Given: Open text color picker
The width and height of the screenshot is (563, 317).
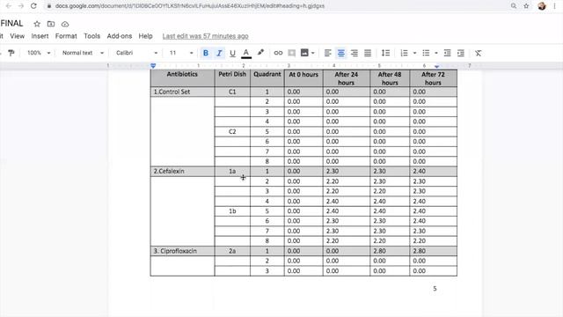Looking at the screenshot, I should tap(246, 53).
